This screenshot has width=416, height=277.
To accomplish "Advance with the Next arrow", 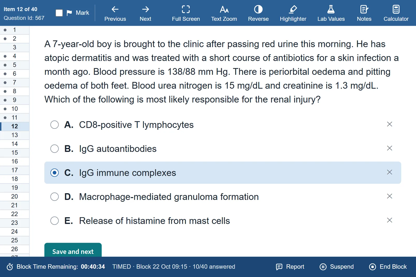I will pyautogui.click(x=145, y=13).
